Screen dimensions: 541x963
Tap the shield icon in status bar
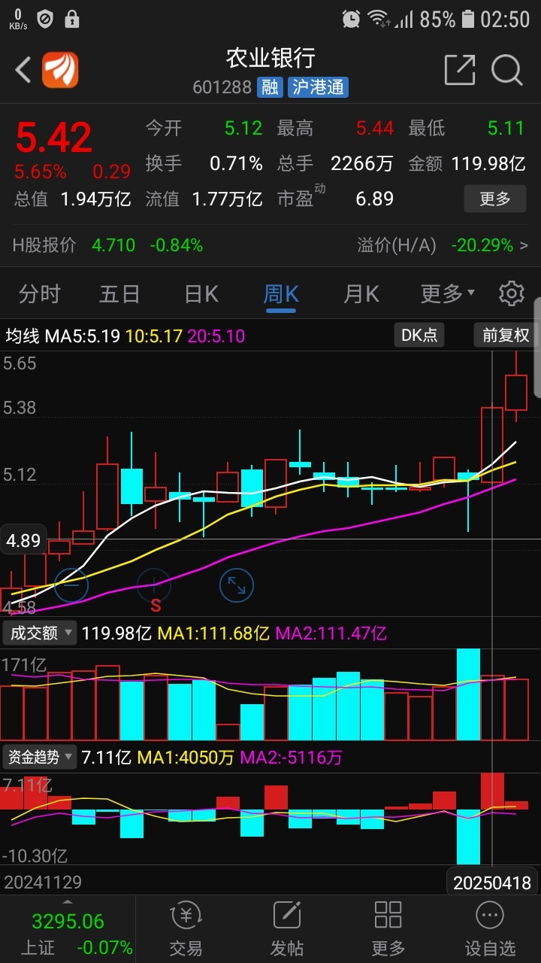[45, 19]
